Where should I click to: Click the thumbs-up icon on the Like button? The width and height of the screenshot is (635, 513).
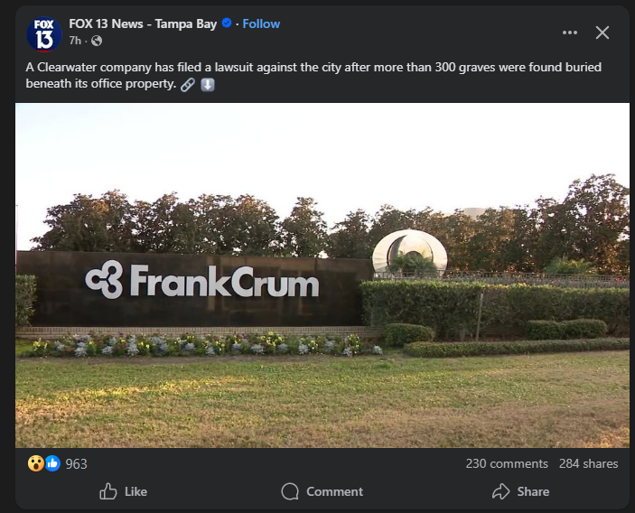(108, 491)
